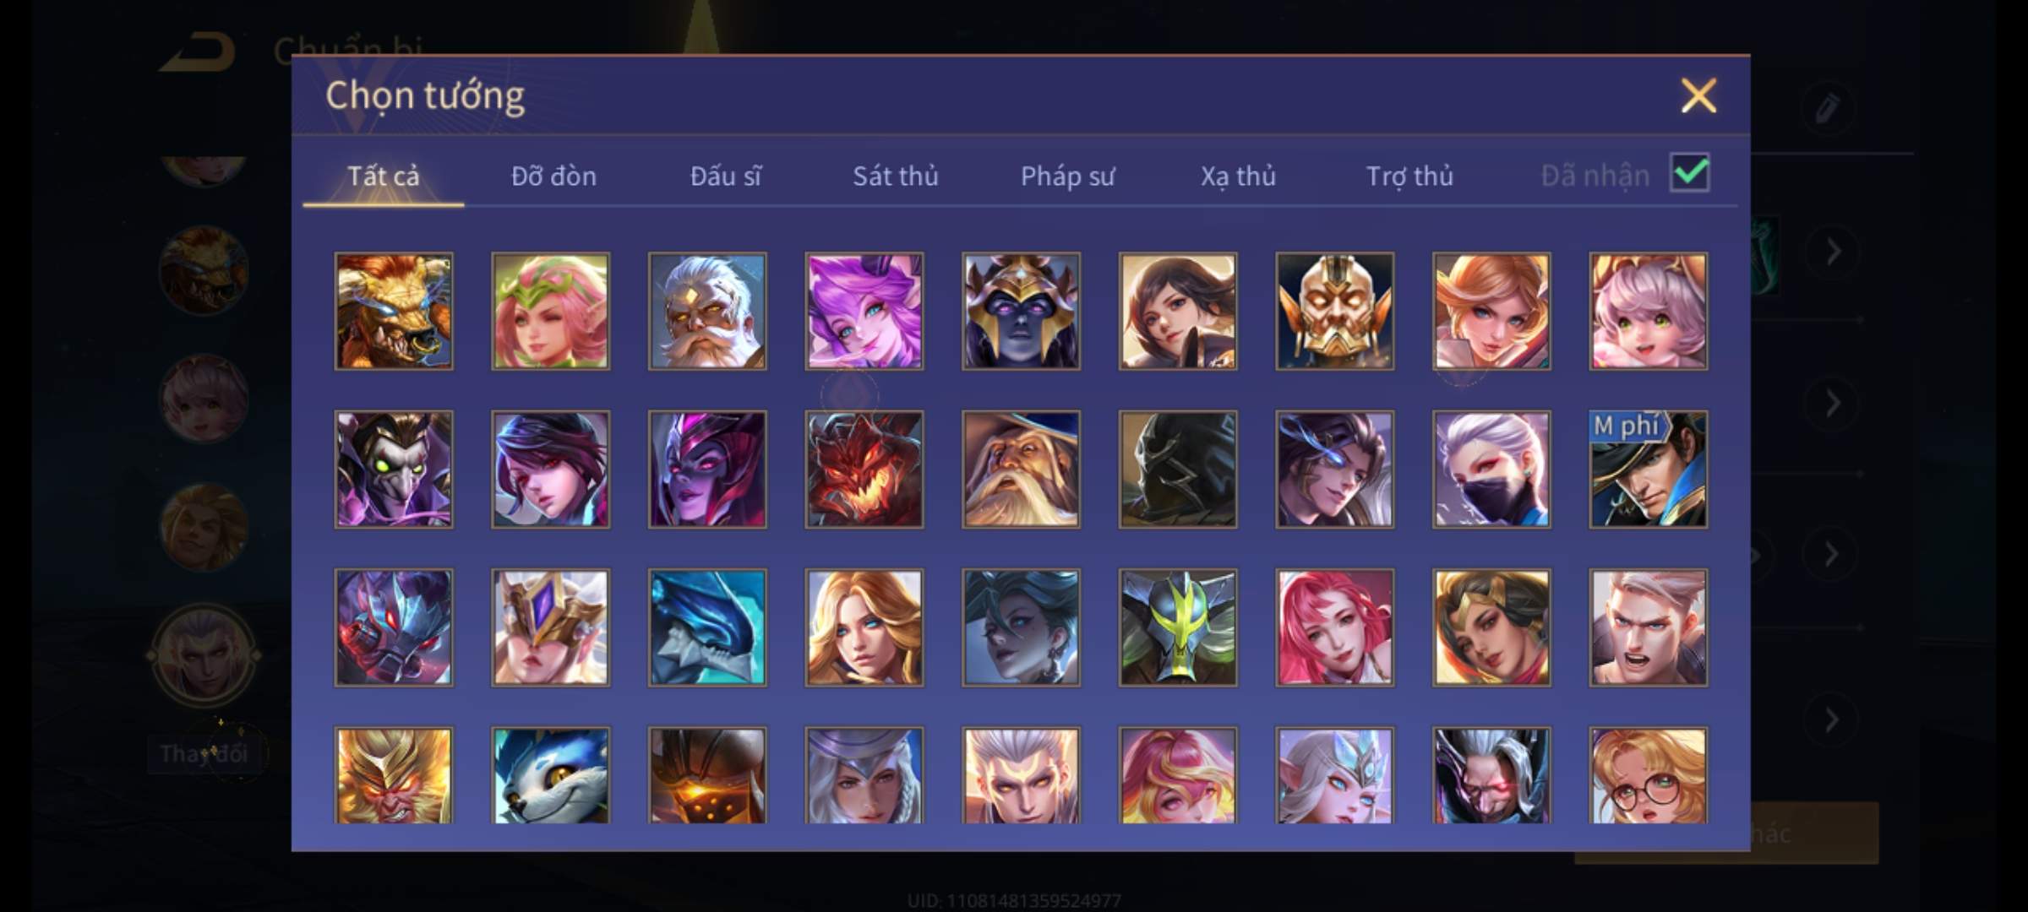Select the golden lion beast hero portrait
Image resolution: width=2028 pixels, height=912 pixels.
(x=394, y=311)
